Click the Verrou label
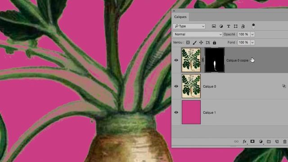This screenshot has height=162, width=288. point(178,42)
